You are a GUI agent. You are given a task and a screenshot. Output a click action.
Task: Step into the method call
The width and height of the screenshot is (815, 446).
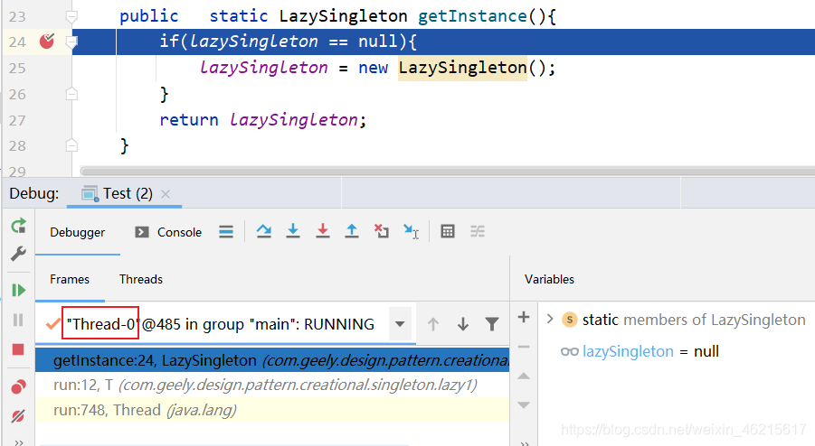point(293,231)
